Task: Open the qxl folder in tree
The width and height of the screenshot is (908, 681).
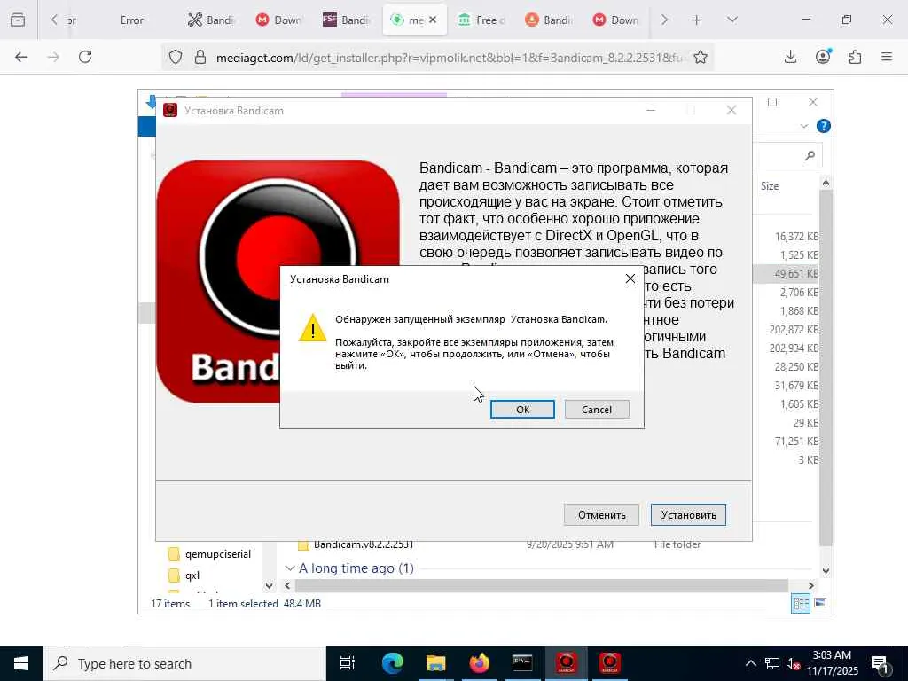Action: [x=192, y=575]
